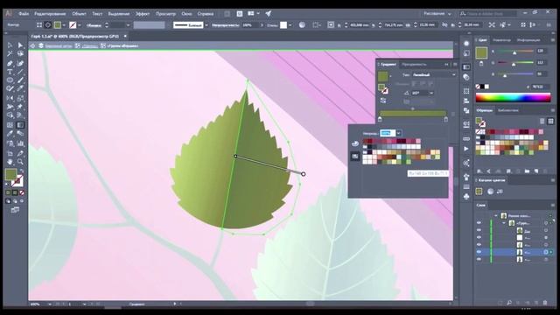This screenshot has width=560, height=315.
Task: Open panel menu of Gradient panel
Action: click(x=455, y=64)
